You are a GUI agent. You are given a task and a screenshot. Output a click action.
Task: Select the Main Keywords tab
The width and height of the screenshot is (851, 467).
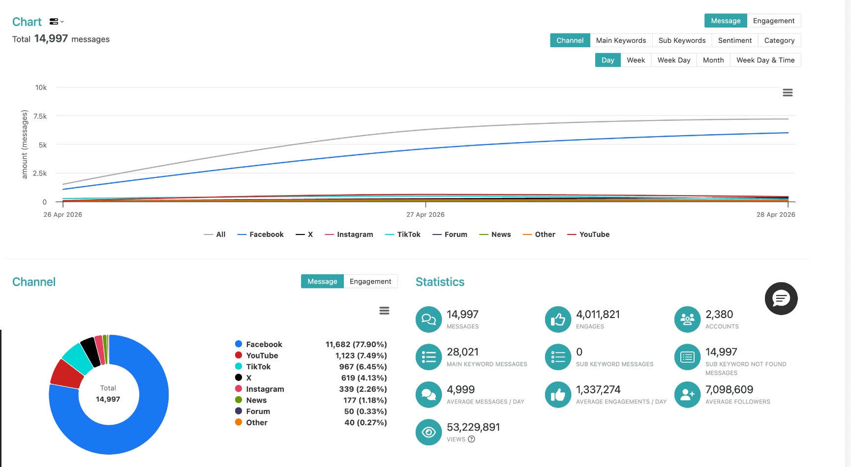point(621,40)
